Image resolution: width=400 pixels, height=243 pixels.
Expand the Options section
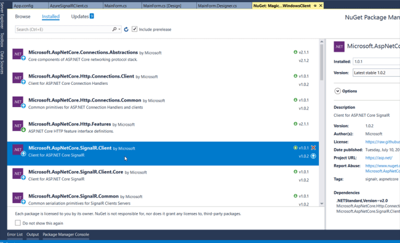coord(337,91)
